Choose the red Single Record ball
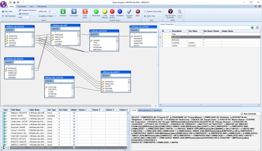This screenshot has height=151, width=262. [x=112, y=11]
